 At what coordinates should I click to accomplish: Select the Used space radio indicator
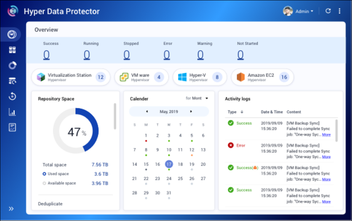pos(44,174)
